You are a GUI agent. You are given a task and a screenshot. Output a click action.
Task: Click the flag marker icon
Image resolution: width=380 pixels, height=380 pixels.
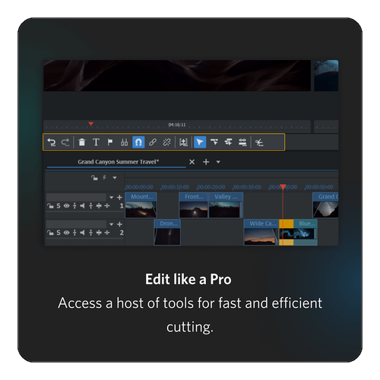point(110,142)
